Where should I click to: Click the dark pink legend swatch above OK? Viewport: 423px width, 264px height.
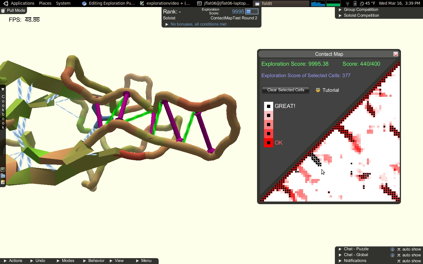coord(268,134)
